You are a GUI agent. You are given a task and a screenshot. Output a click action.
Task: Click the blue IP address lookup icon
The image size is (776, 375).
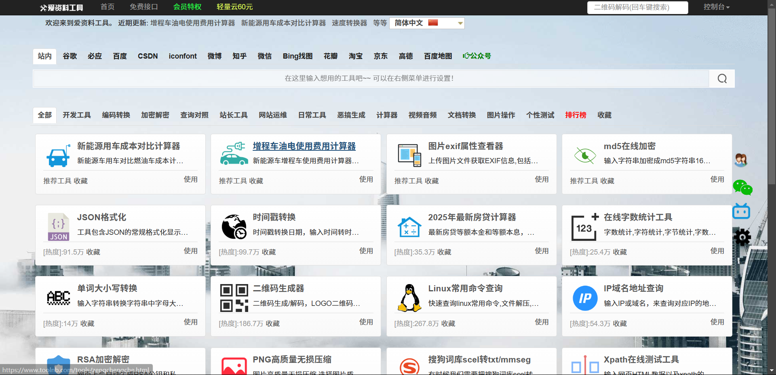pyautogui.click(x=585, y=298)
